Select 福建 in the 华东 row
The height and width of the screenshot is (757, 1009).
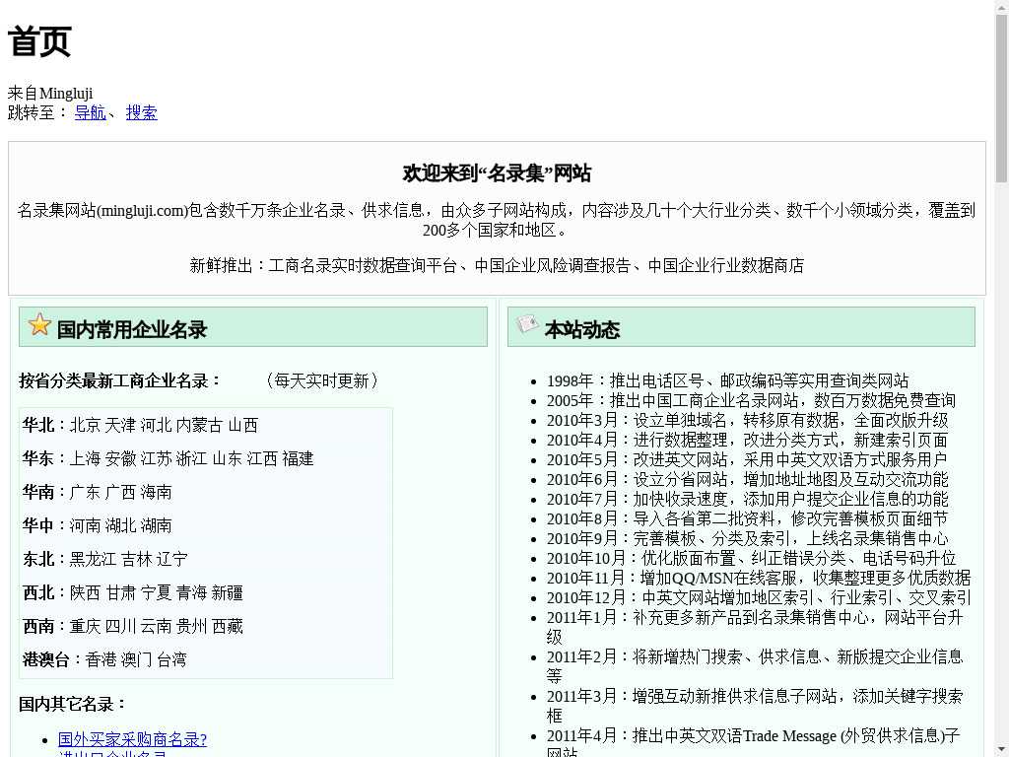pyautogui.click(x=298, y=458)
